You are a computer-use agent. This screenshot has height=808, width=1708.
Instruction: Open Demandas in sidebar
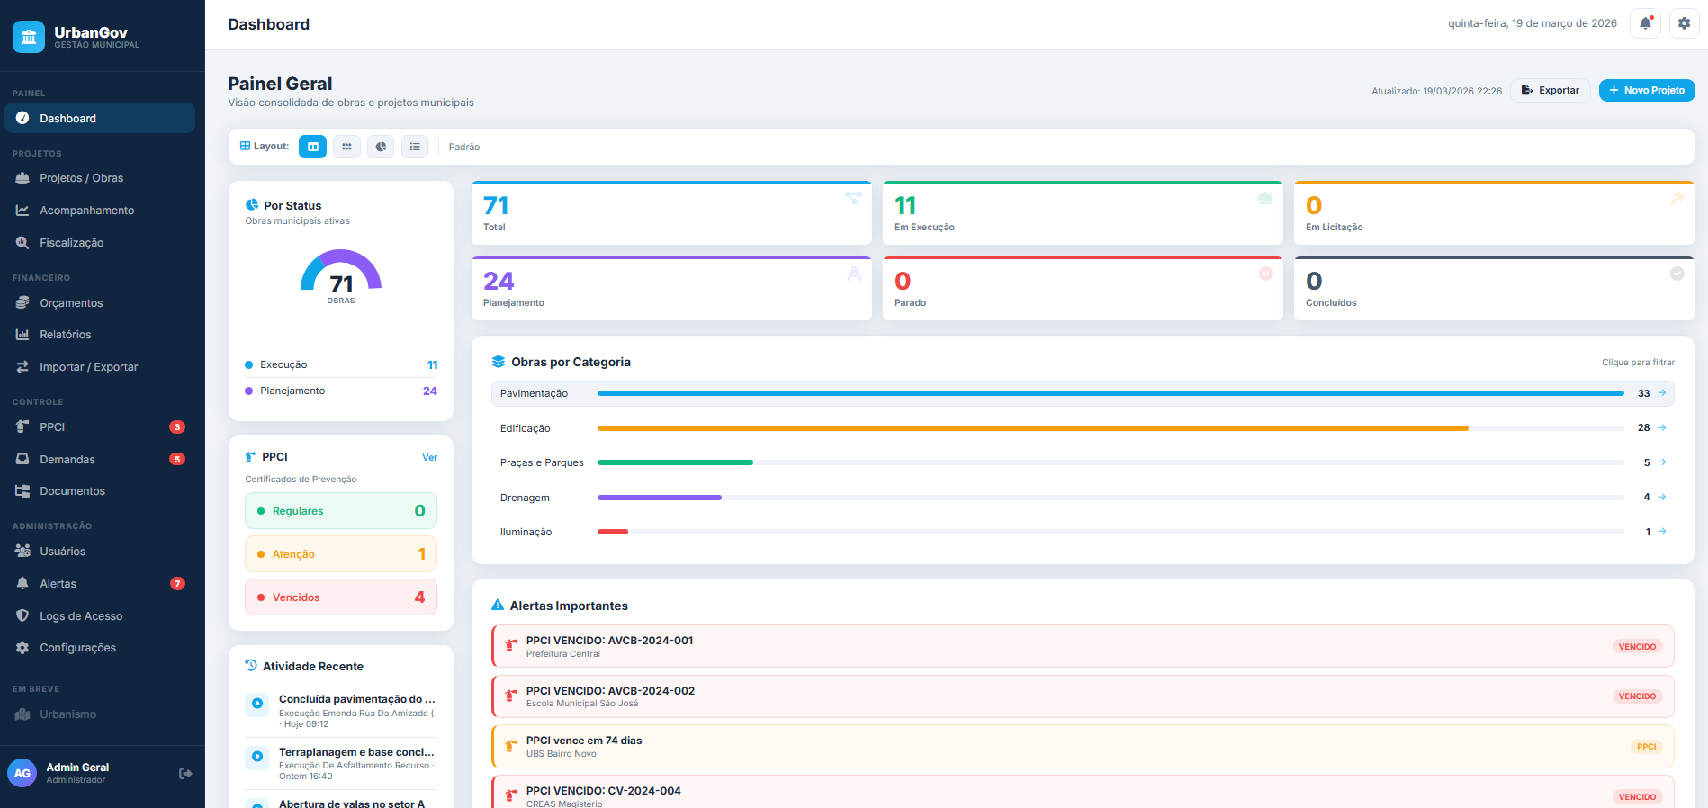click(x=100, y=459)
